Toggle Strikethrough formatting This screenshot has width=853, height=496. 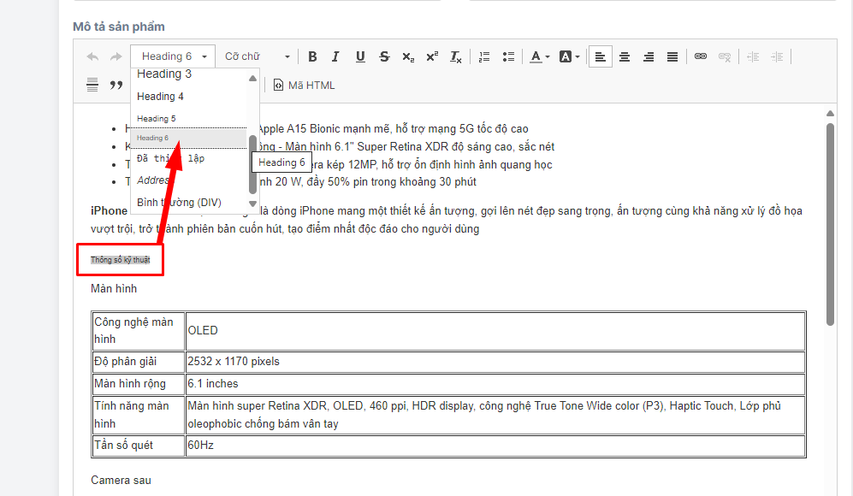coord(384,56)
